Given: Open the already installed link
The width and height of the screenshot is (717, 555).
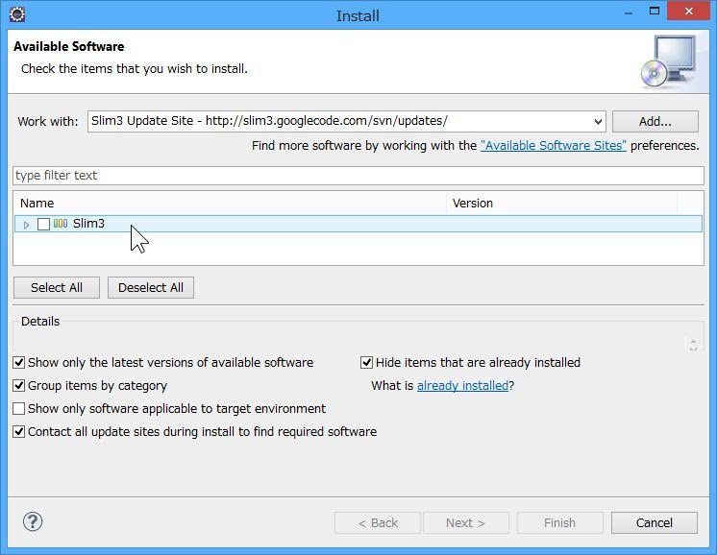Looking at the screenshot, I should pyautogui.click(x=462, y=386).
